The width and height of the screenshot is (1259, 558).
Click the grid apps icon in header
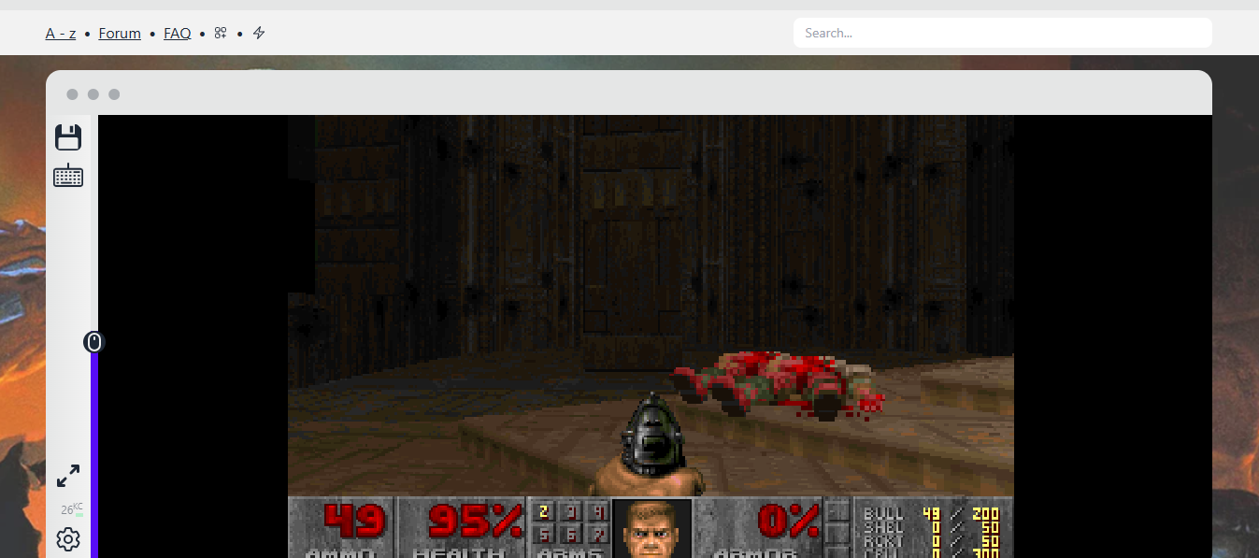pyautogui.click(x=221, y=33)
